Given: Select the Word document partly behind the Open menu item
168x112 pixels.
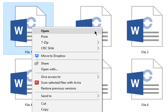Looking at the screenshot, I should pos(93,17).
